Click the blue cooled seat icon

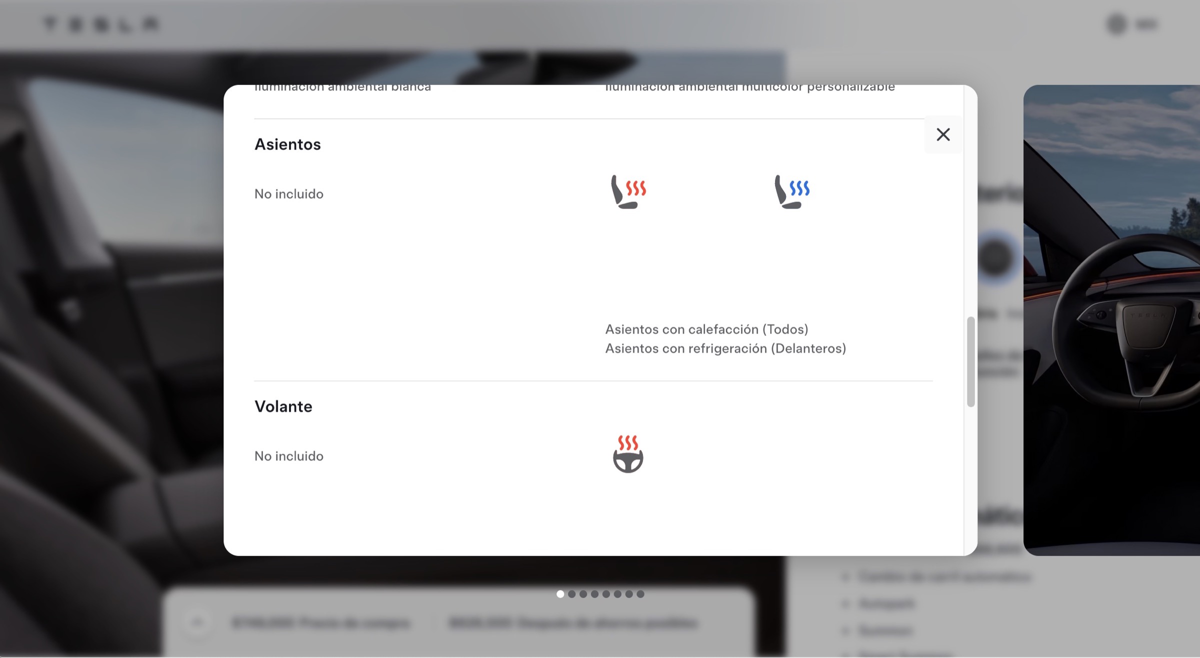coord(792,191)
